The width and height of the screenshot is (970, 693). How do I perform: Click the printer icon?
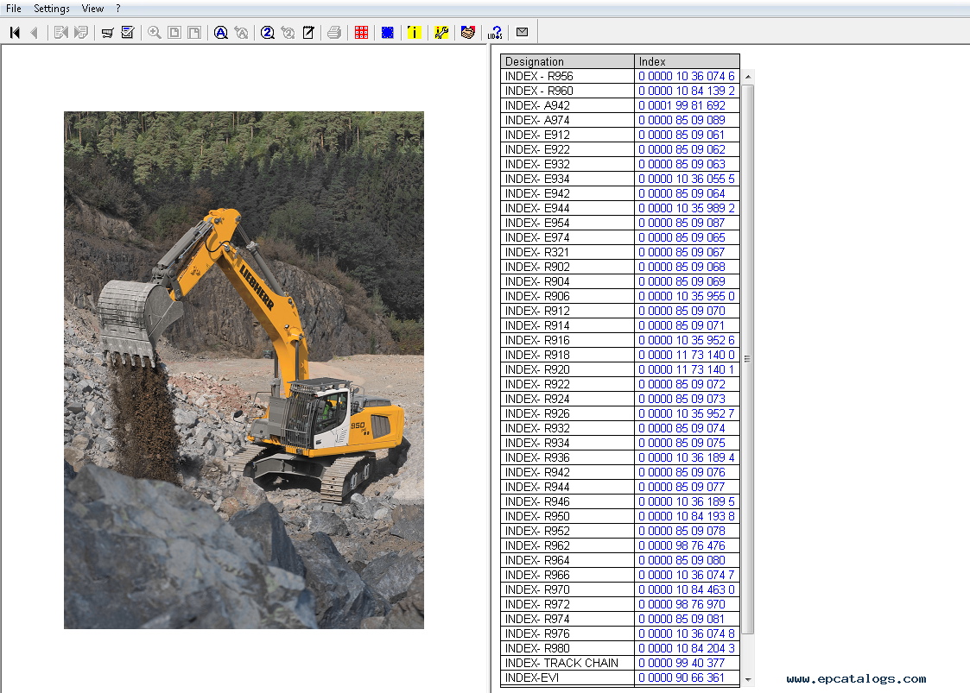click(334, 33)
